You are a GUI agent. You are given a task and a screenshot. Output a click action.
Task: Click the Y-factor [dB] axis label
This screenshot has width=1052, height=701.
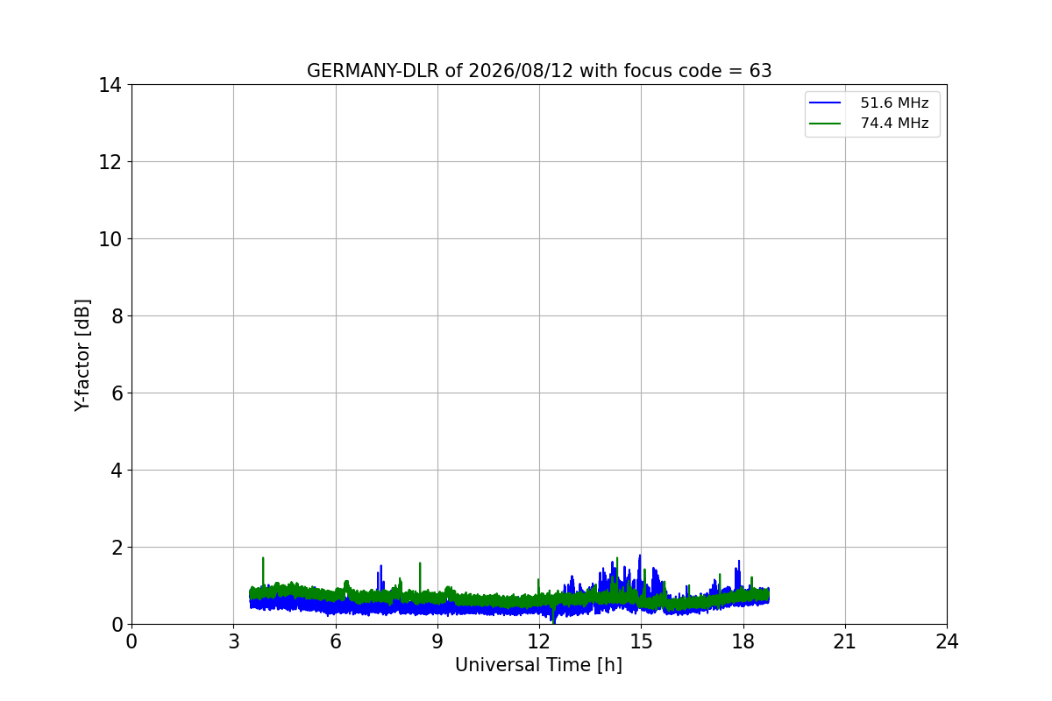tap(82, 355)
